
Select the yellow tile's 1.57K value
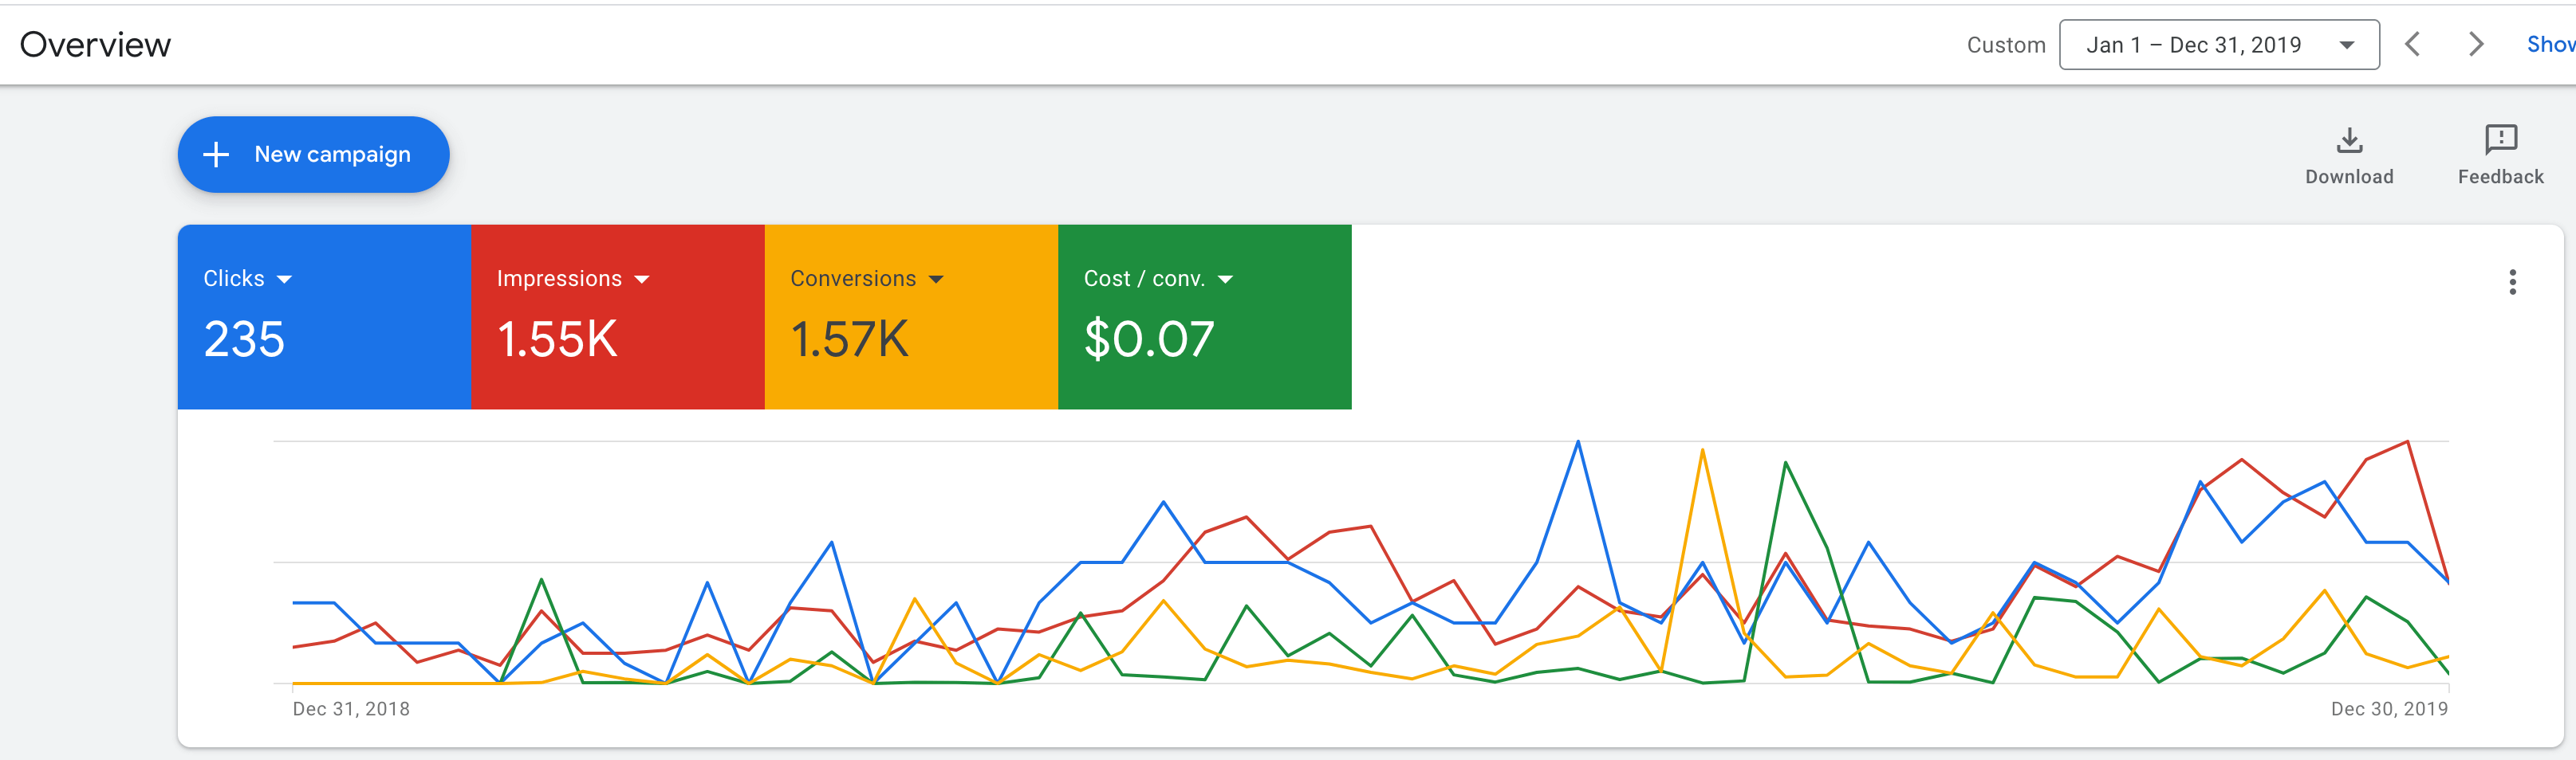click(849, 339)
